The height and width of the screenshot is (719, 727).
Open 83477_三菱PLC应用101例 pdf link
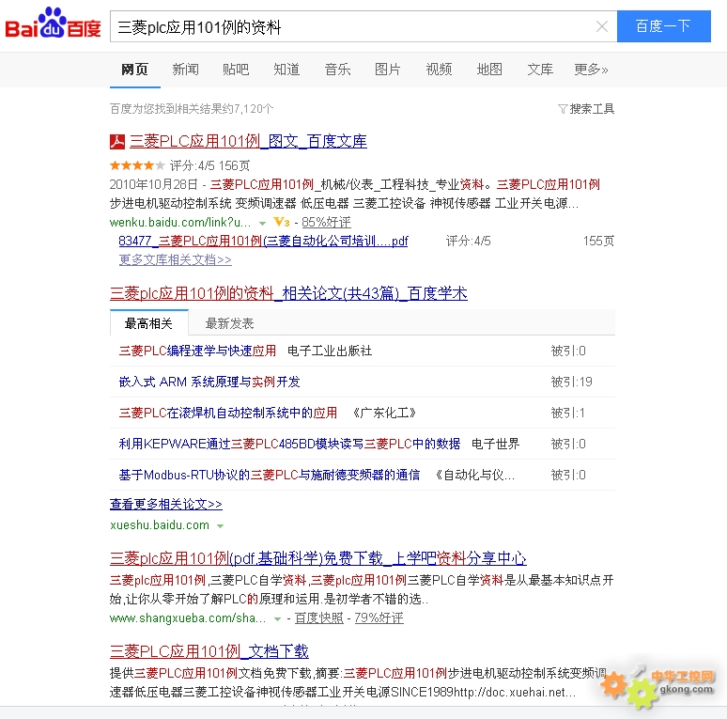[x=263, y=242]
